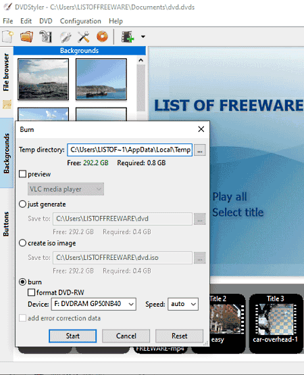Open project using the folder icon
304x375 pixels.
coord(26,37)
